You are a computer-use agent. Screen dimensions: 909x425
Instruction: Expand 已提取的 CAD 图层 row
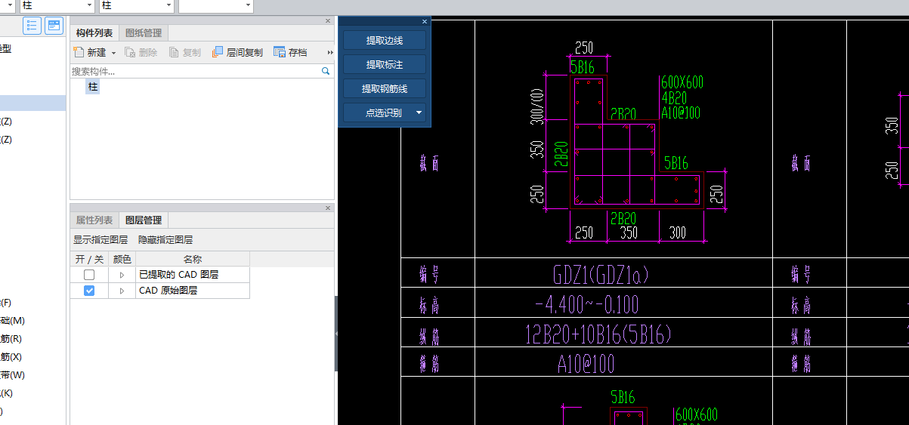click(x=122, y=275)
